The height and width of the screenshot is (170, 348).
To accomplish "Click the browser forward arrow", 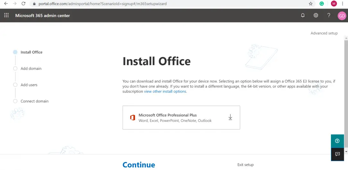I will coord(15,4).
